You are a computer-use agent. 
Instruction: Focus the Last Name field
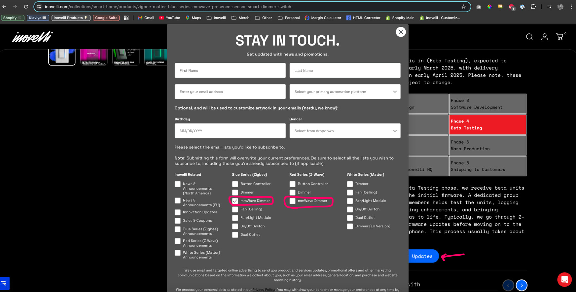pos(345,71)
